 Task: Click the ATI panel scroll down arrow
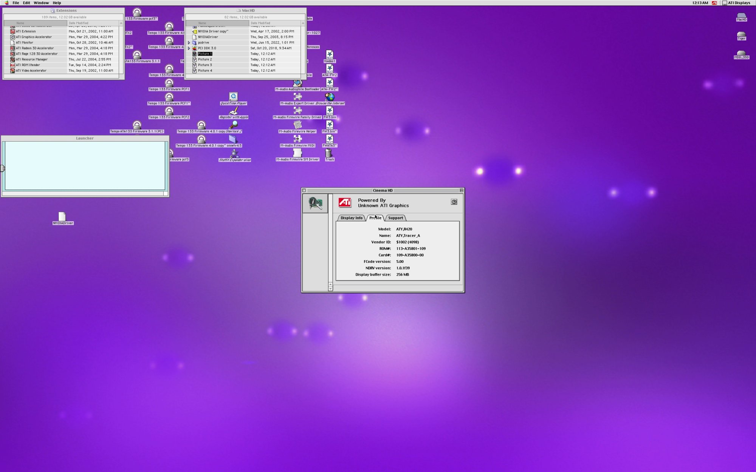pos(330,289)
